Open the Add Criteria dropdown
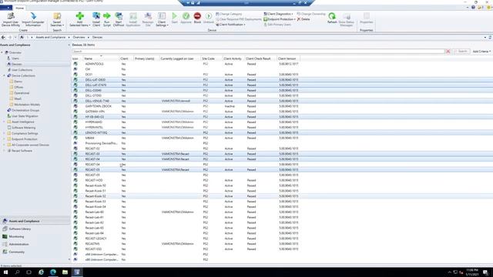This screenshot has height=277, width=493. 481,52
